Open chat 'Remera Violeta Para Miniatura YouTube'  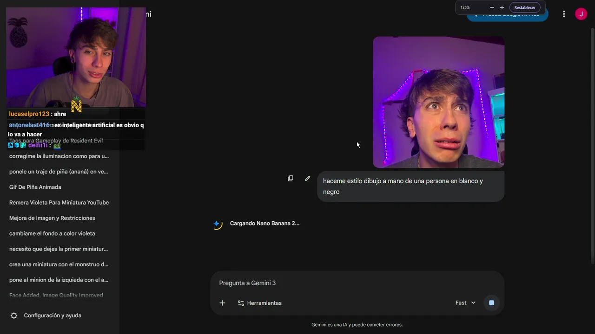(59, 203)
